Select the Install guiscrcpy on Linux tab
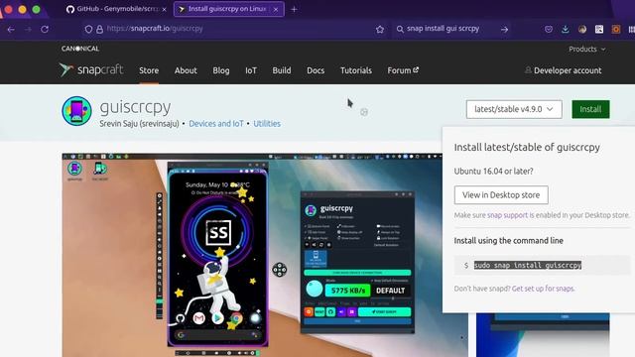This screenshot has height=357, width=635. tap(229, 9)
